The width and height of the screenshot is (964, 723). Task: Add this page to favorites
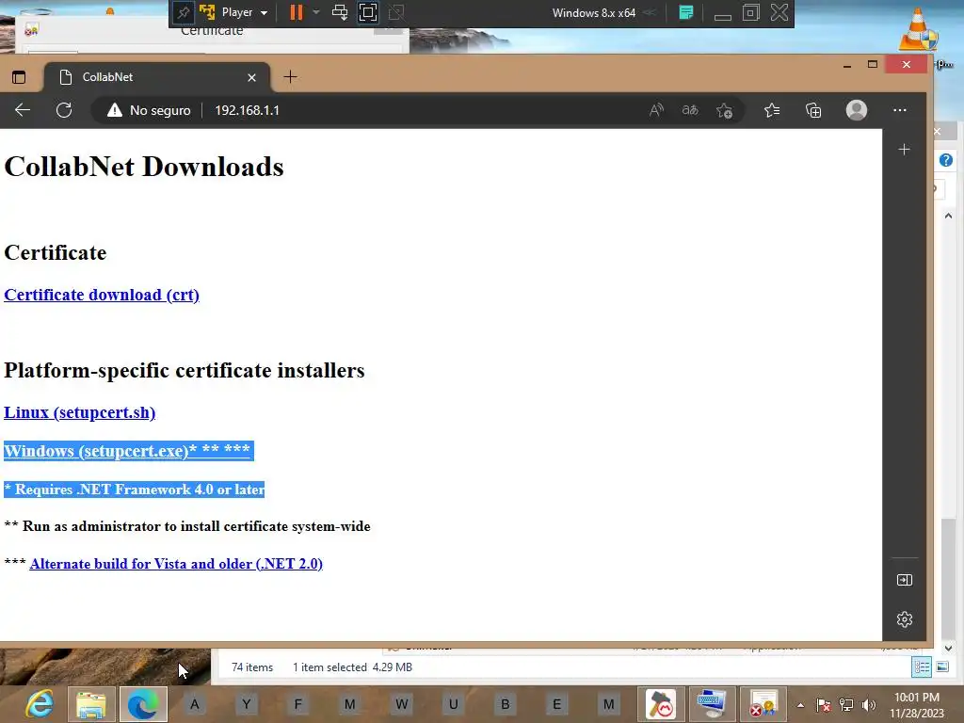coord(724,111)
